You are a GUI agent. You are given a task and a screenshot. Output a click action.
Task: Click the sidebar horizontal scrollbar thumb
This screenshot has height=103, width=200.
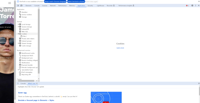click(x=26, y=81)
